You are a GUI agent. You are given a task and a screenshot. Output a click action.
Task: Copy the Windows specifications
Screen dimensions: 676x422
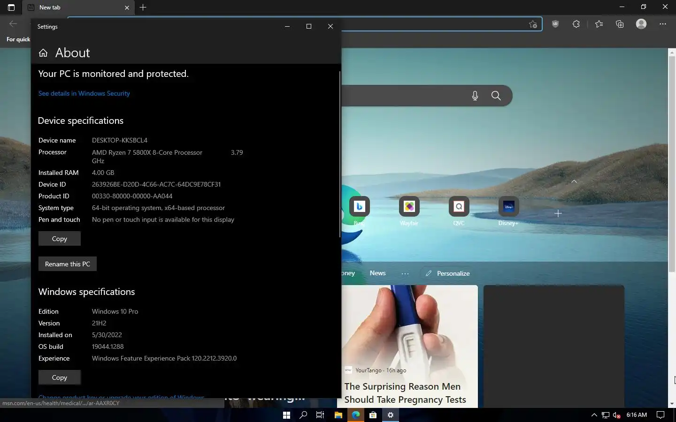tap(60, 377)
